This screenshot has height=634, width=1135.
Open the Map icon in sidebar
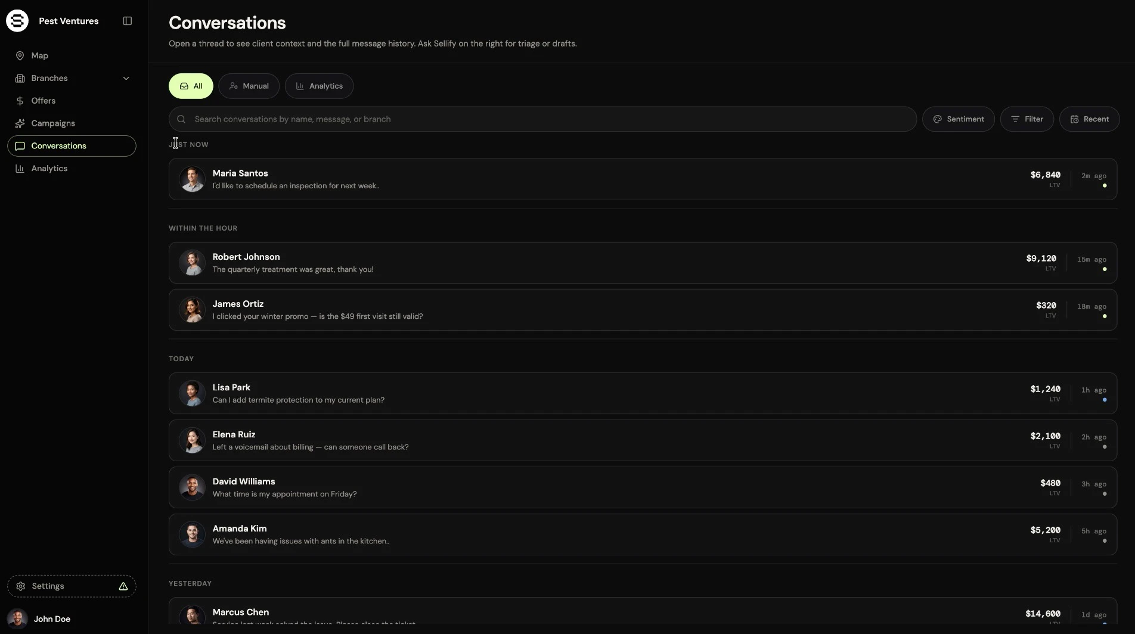(20, 55)
